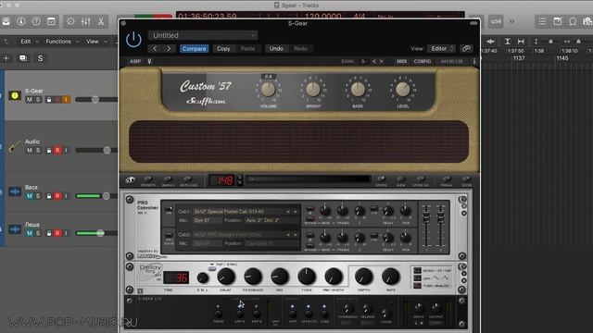Image resolution: width=593 pixels, height=333 pixels.
Task: Click the Delay TONE knob
Action: point(307,277)
